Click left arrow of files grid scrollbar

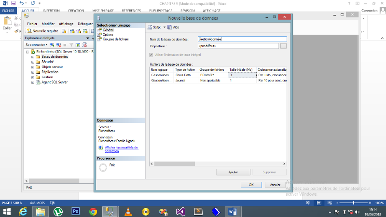pos(152,164)
